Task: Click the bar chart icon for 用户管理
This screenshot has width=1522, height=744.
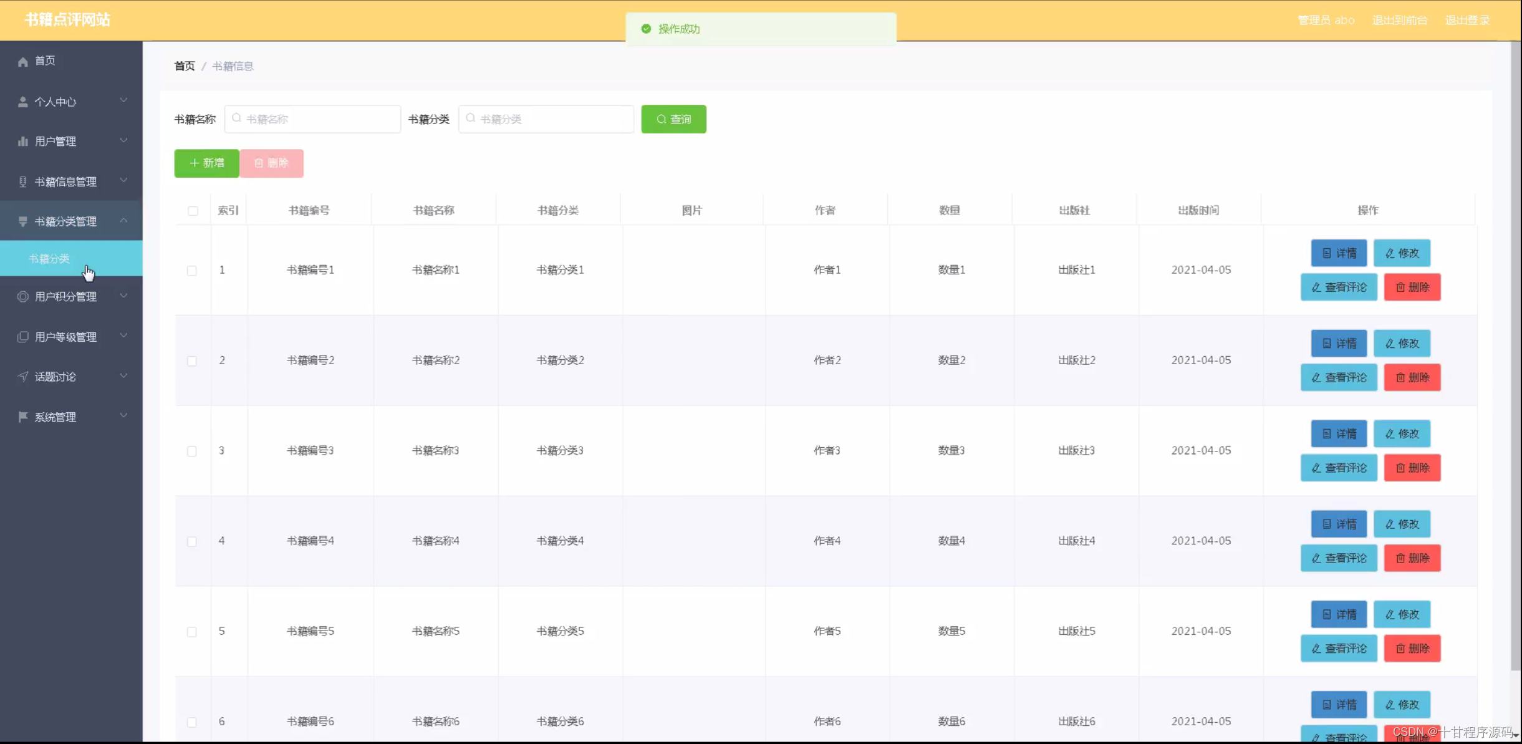Action: [x=23, y=142]
